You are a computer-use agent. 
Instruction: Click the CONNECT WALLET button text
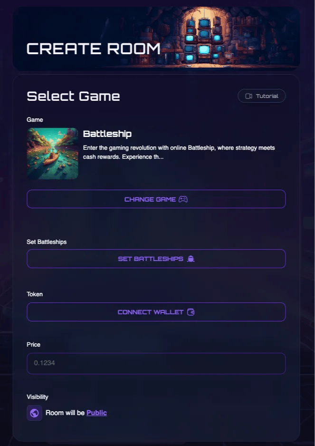[151, 312]
